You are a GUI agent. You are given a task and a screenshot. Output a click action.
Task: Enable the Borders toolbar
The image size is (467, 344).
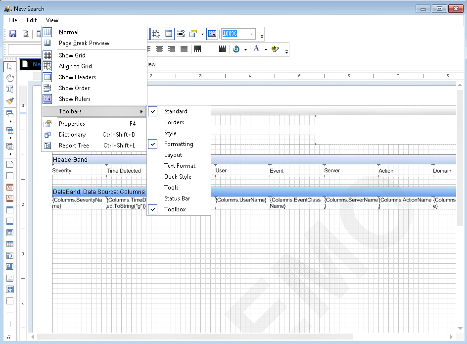coord(179,122)
